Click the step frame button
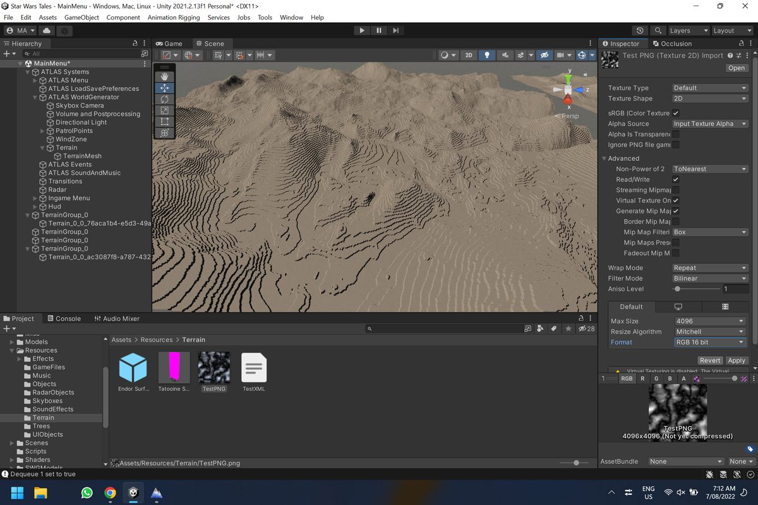The image size is (758, 505). (x=396, y=30)
